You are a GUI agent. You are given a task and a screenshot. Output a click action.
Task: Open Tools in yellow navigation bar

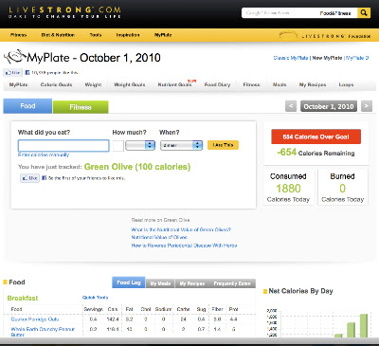coord(96,35)
